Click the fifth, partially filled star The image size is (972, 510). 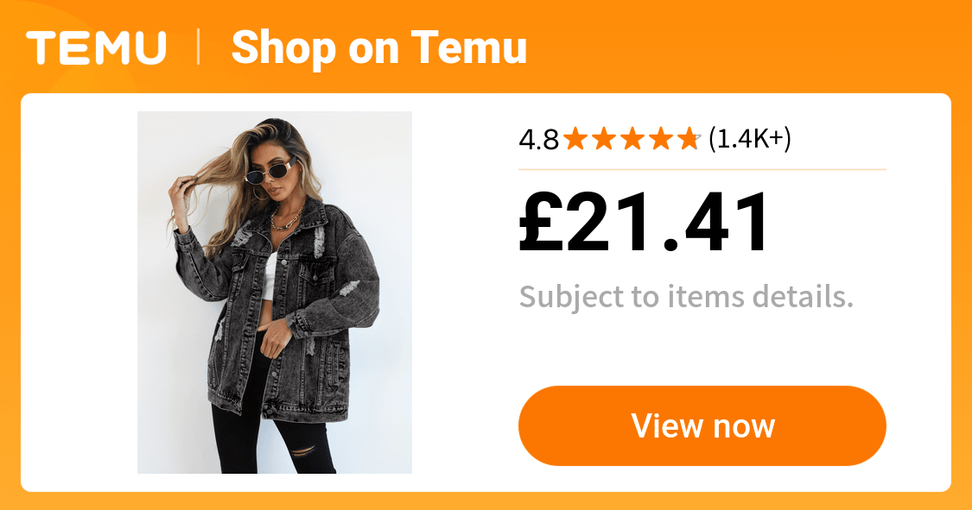pyautogui.click(x=688, y=139)
